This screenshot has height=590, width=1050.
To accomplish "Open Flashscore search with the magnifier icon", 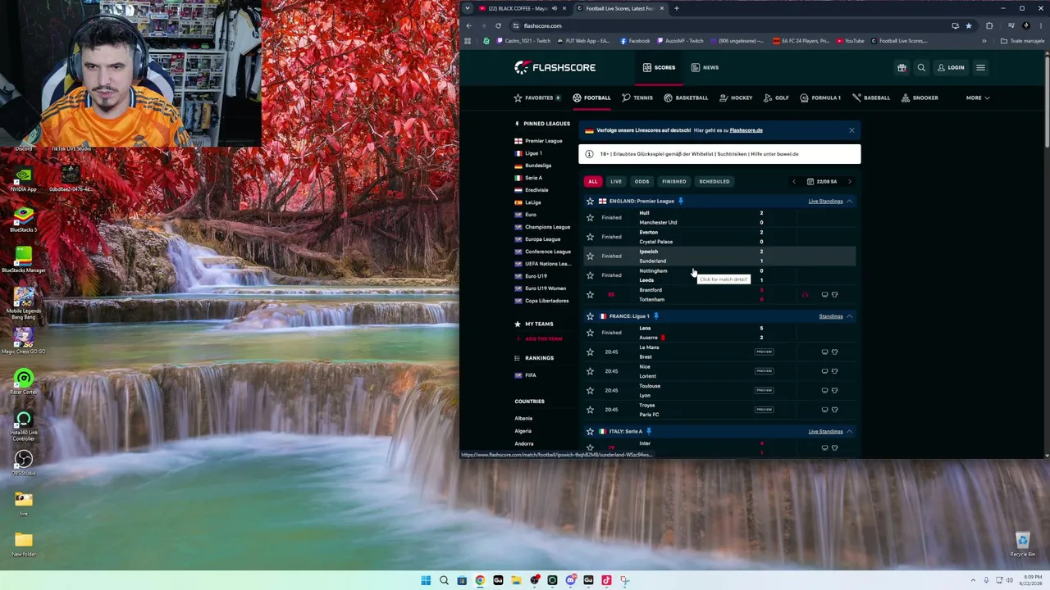I will tap(921, 67).
